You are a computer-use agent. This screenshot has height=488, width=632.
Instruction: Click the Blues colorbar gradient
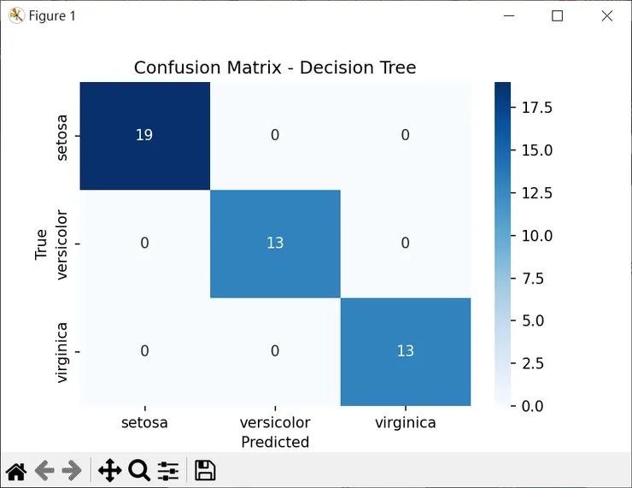502,244
